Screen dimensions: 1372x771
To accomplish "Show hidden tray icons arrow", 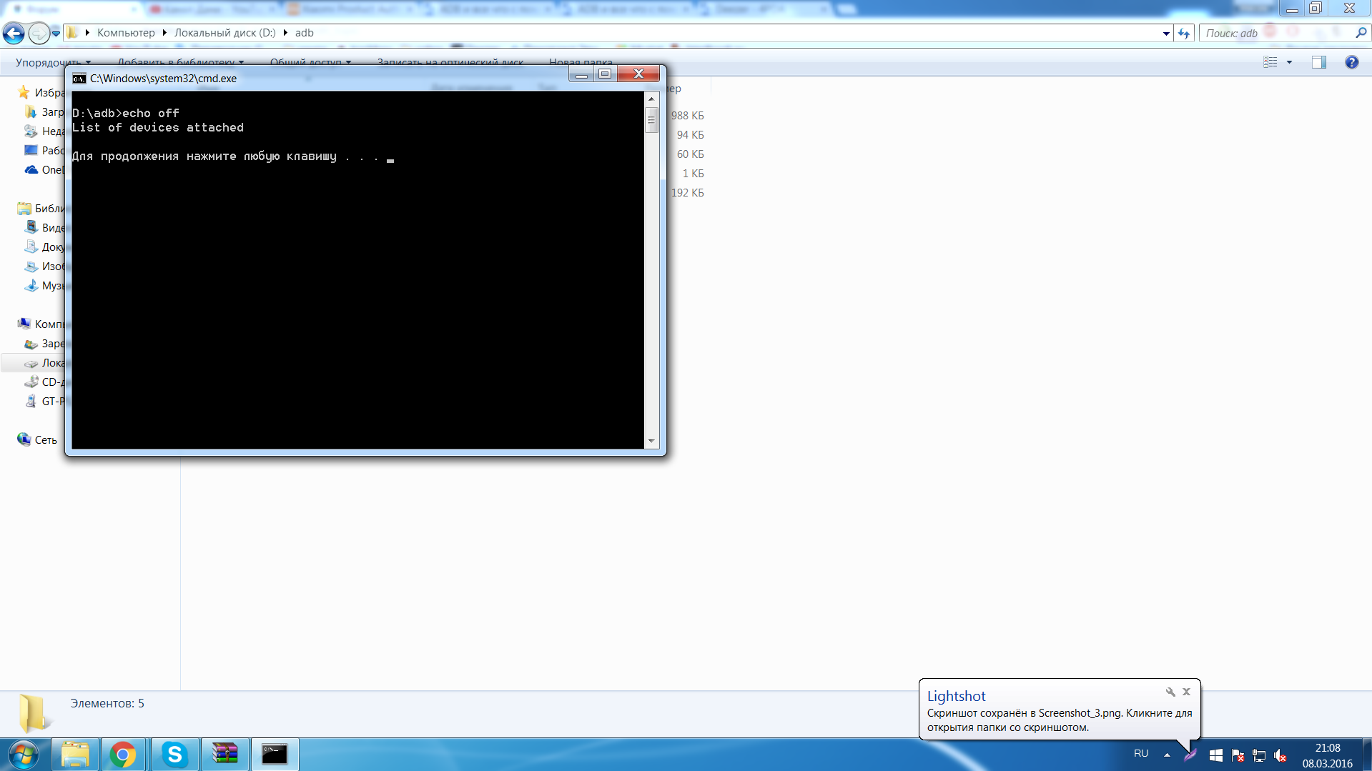I will pos(1167,755).
